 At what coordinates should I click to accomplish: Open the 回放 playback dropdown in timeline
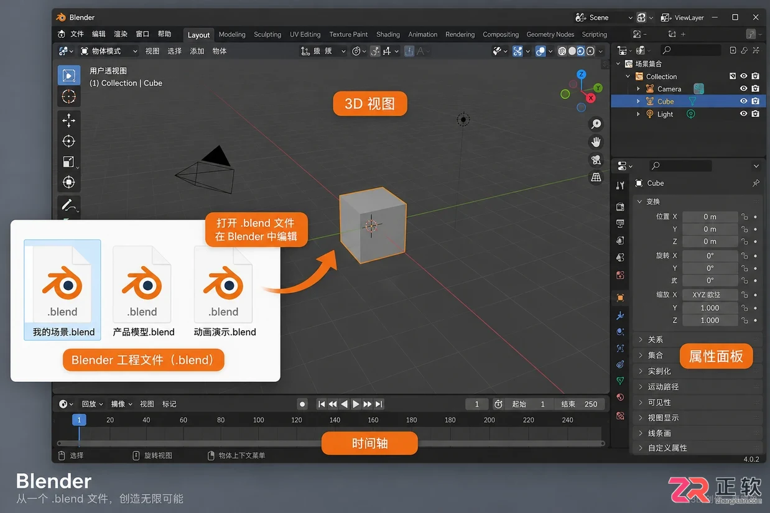point(93,404)
